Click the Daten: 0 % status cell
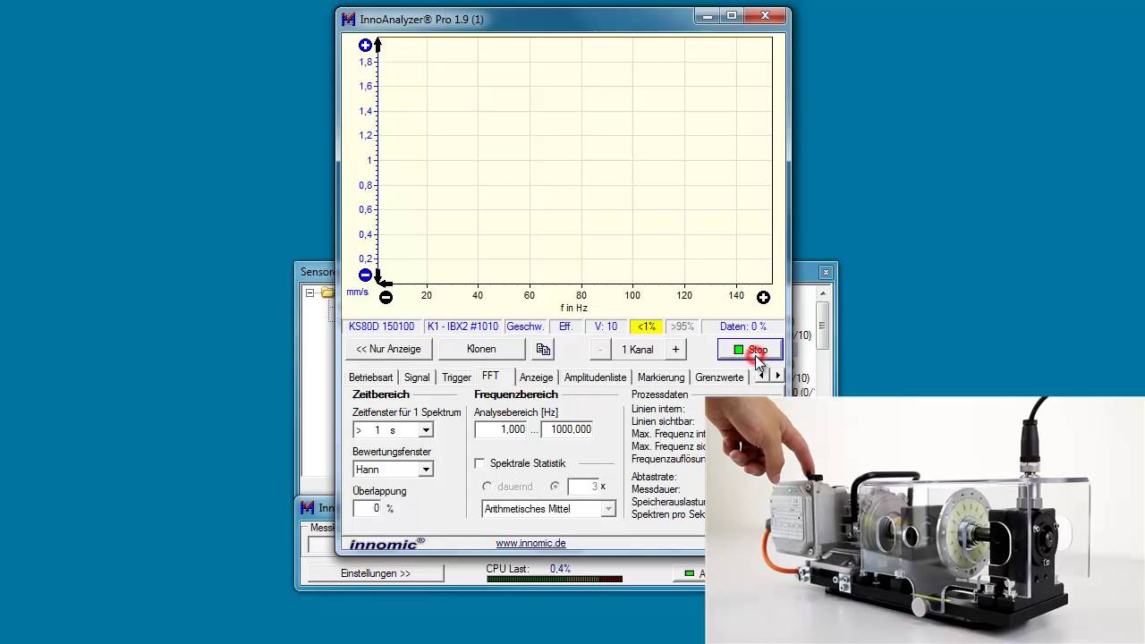 point(742,326)
